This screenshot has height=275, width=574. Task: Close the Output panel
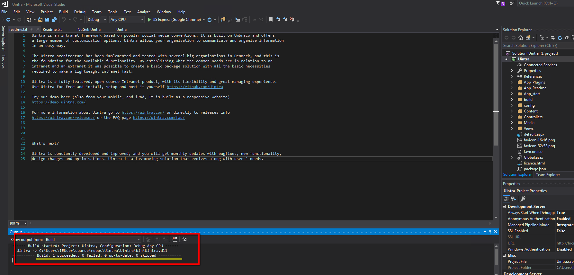496,232
